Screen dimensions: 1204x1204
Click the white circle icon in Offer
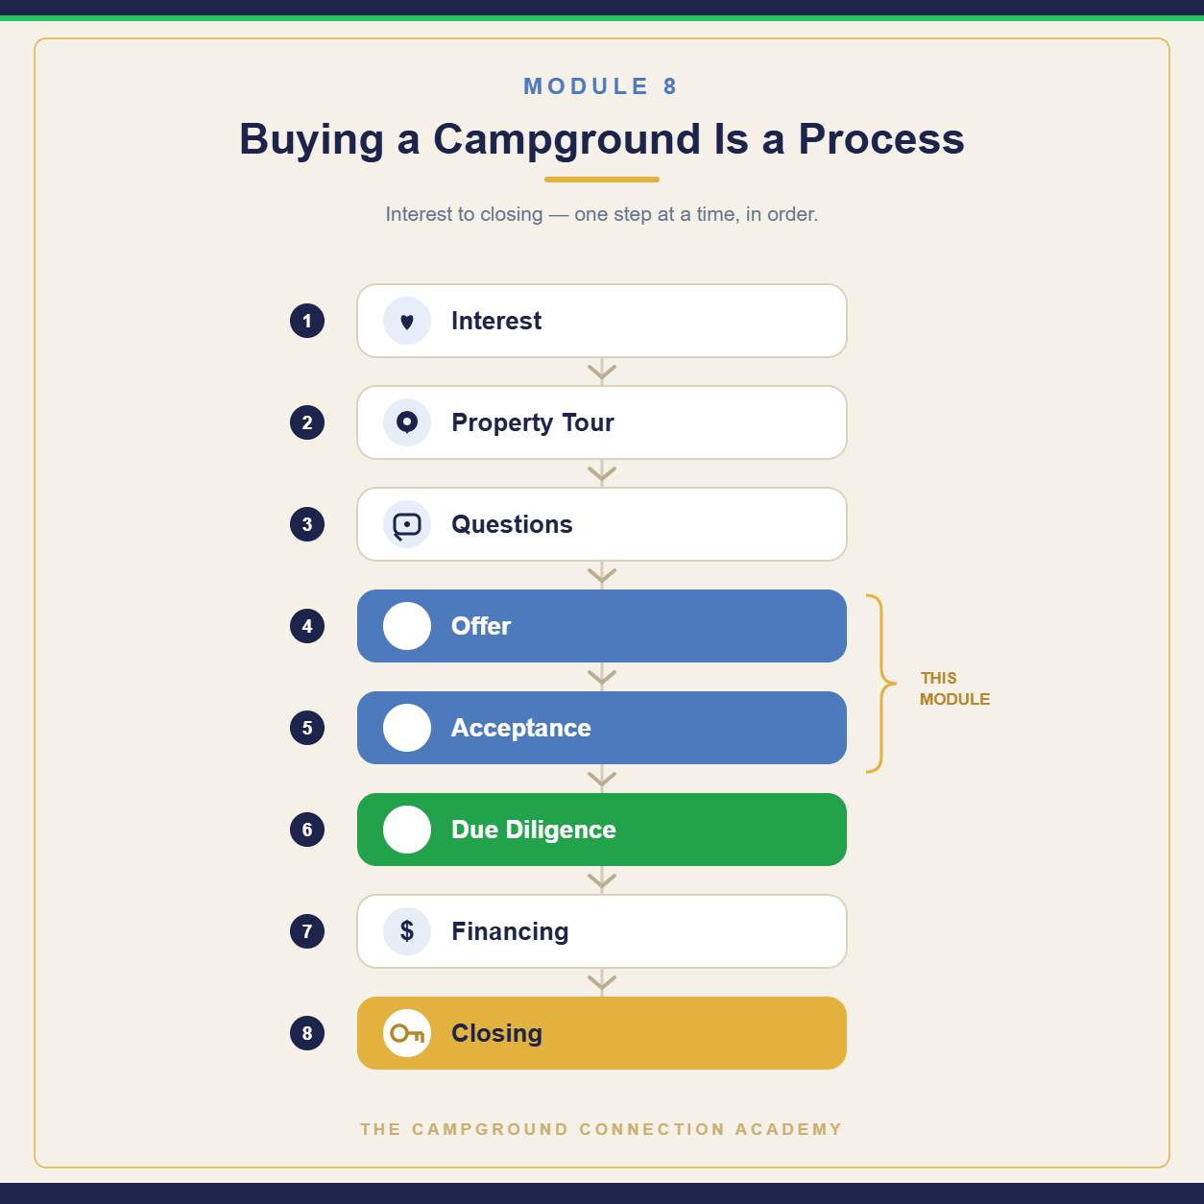point(407,626)
